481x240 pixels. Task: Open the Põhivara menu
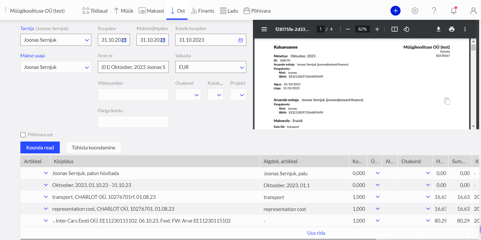[x=257, y=11]
